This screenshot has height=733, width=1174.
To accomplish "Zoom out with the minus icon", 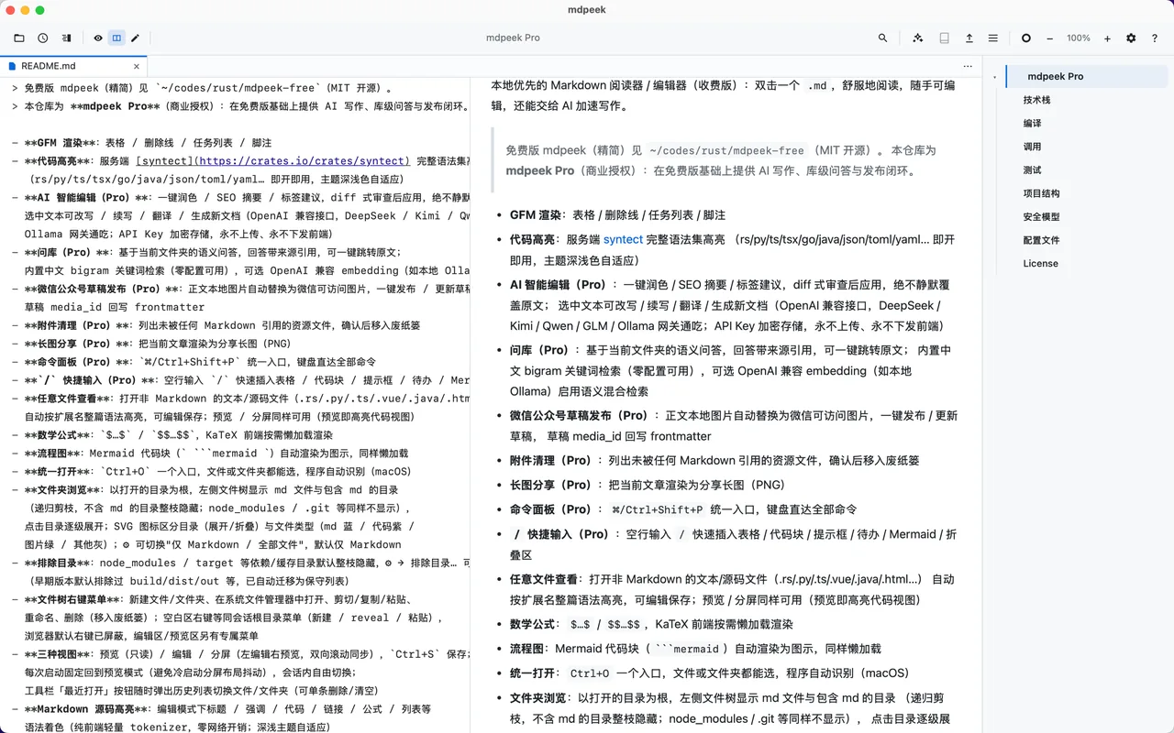I will [1050, 38].
